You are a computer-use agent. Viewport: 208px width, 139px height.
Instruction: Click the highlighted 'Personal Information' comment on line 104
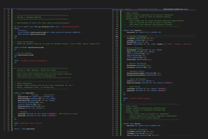[x=137, y=36]
